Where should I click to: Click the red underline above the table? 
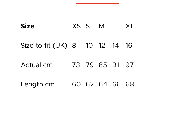[x=97, y=4]
